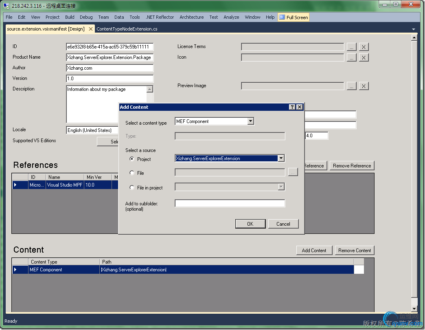Click the Product Name field
This screenshot has width=425, height=330.
click(110, 57)
